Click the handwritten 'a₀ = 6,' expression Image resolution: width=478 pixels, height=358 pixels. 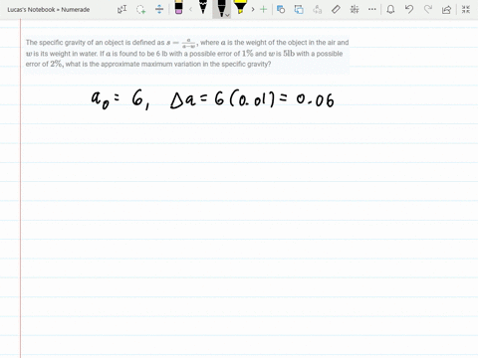point(120,99)
